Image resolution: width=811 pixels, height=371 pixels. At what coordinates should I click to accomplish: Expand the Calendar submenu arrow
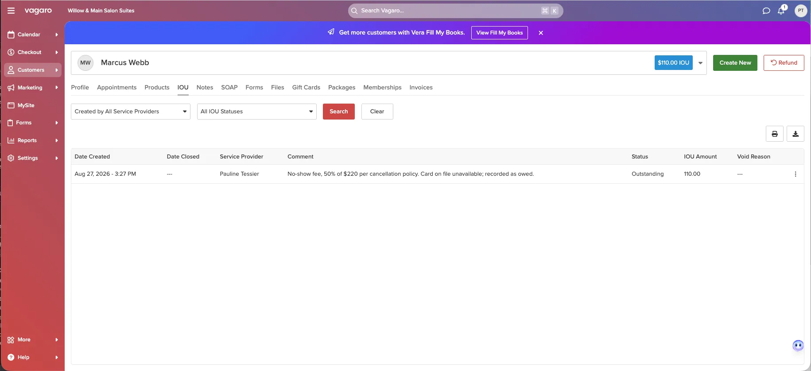(x=57, y=35)
